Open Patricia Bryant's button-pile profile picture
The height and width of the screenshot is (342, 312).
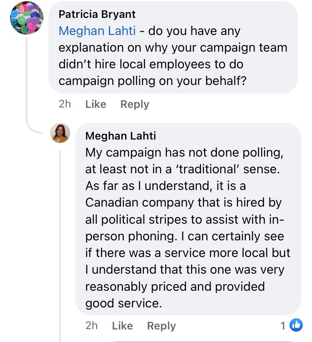(27, 17)
